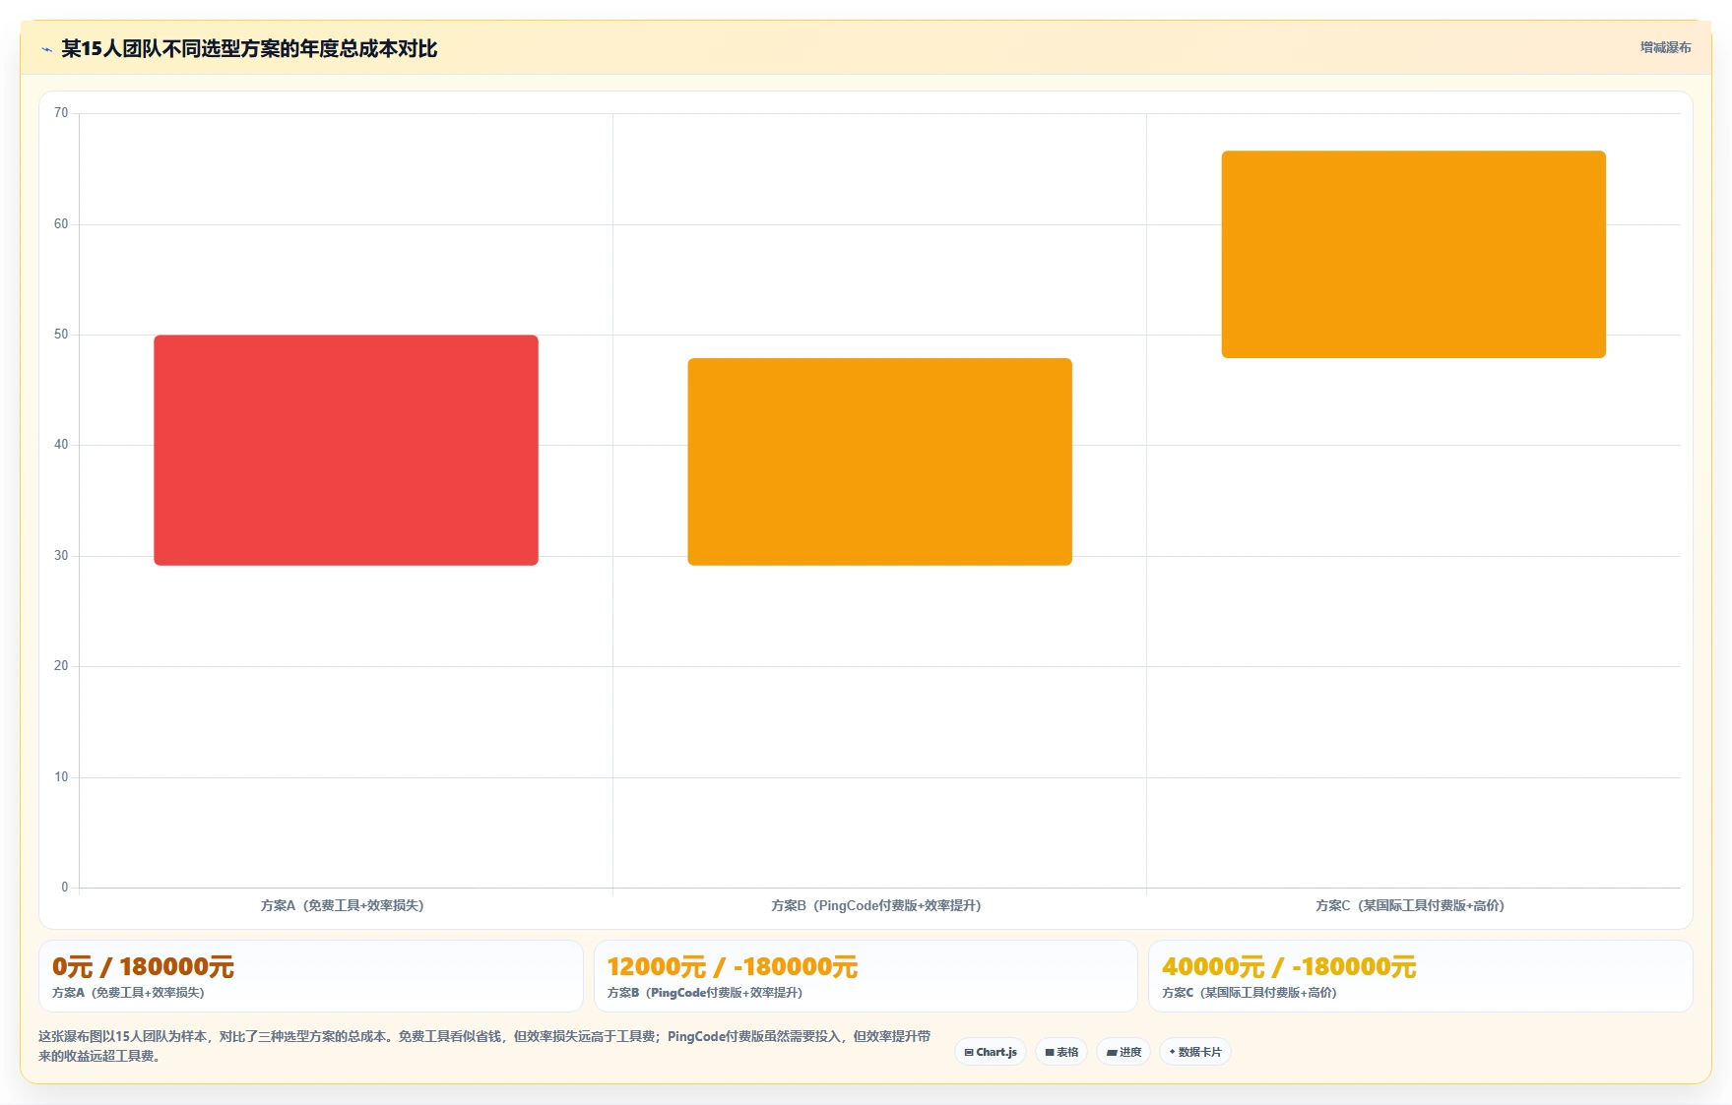Click the description paragraph starting 这张瀑布图以15人团队为样本
1732x1105 pixels.
pyautogui.click(x=484, y=1046)
